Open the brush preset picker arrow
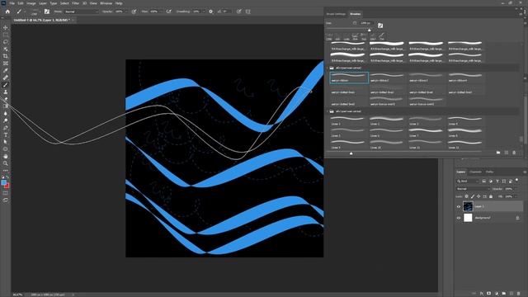Screen dimensions: 528x297 (x=40, y=12)
